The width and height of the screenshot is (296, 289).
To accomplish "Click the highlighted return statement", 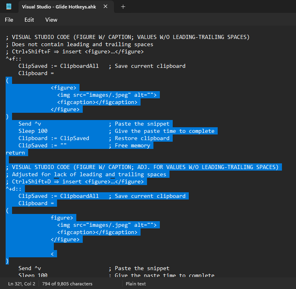I will click(15, 153).
